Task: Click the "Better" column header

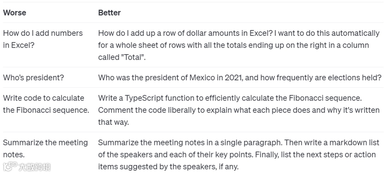Action: 109,13
